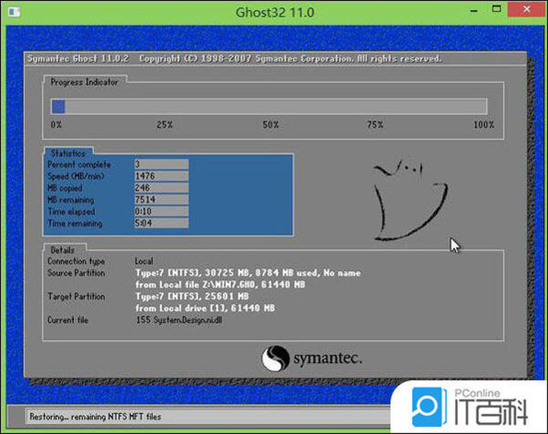Click the MB remaining value 7514
Viewport: 548px width, 434px height.
(x=161, y=199)
